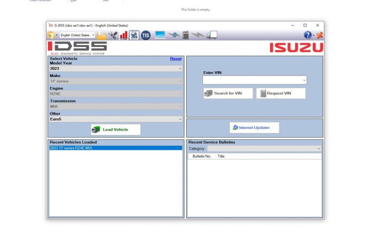Viewport: 365px width, 232px height.
Task: Click the red bar chart G-IDSS icon
Action: [x=124, y=35]
